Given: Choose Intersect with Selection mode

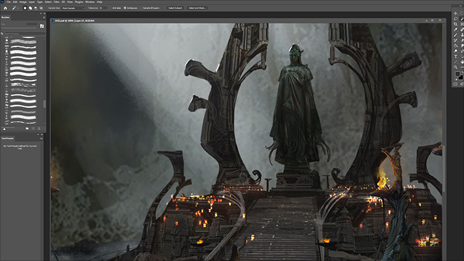Looking at the screenshot, I should tap(41, 8).
